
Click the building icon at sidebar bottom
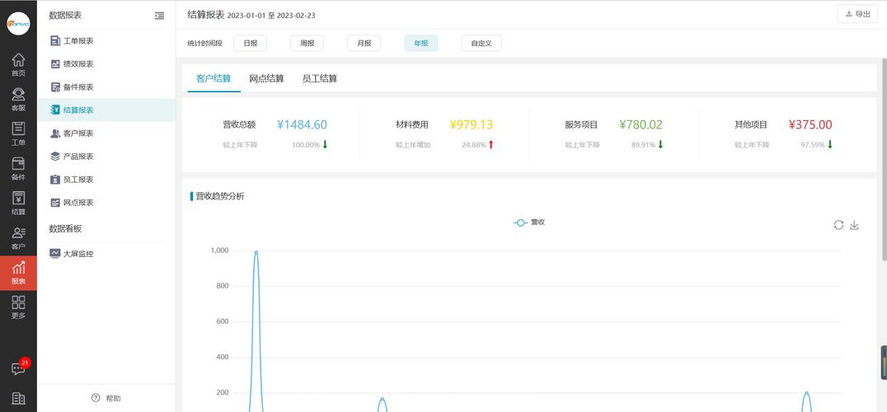point(18,399)
